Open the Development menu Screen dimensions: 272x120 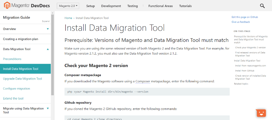pos(111,6)
